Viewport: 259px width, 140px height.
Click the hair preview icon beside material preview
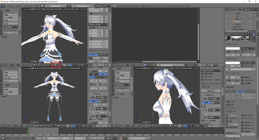pyautogui.click(x=254, y=38)
